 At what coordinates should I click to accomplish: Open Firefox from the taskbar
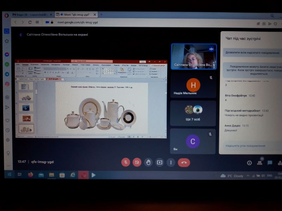tap(30, 174)
